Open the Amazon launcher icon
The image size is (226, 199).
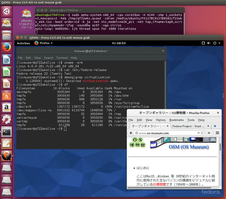(x=6, y=108)
